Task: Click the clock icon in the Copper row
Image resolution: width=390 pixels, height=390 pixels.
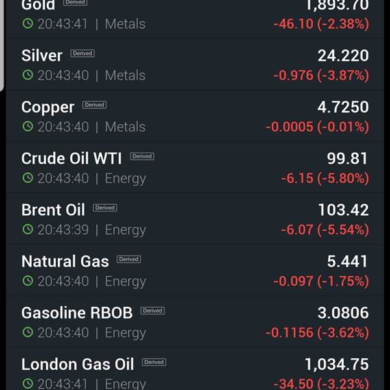Action: (x=27, y=126)
